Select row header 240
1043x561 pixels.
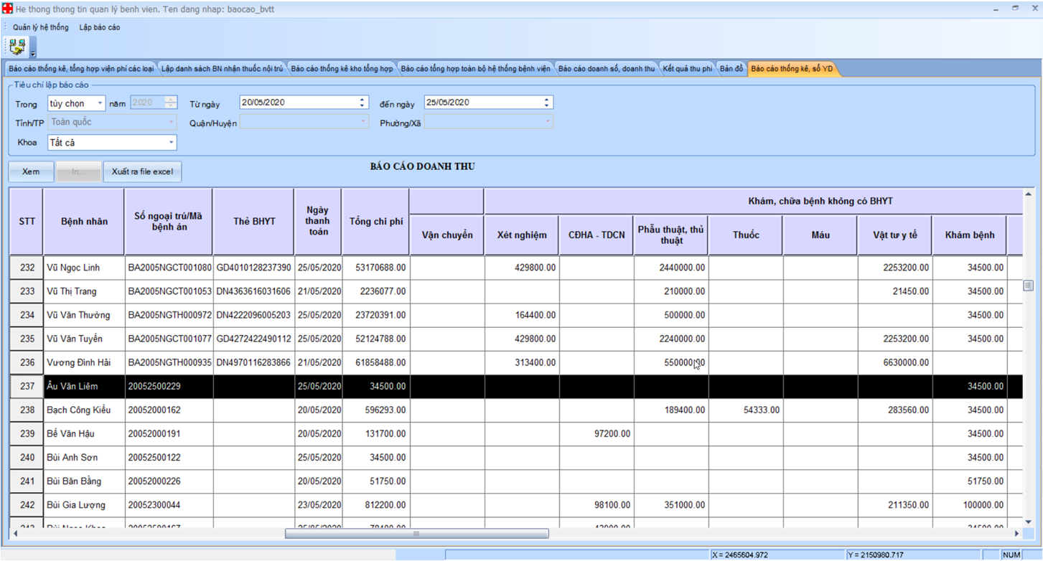pyautogui.click(x=27, y=457)
